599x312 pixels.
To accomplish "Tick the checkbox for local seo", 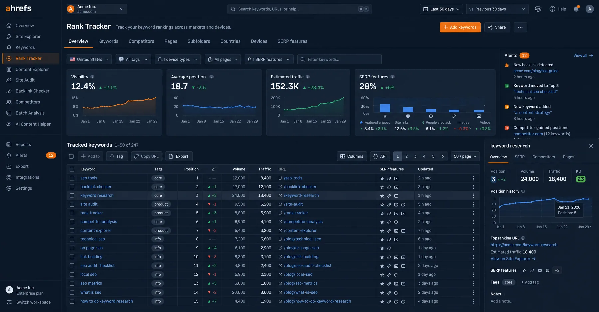I will click(72, 275).
